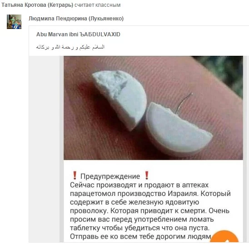
Task: Open Татьяна Кротова (Кетрарь) profile link
Action: (37, 5)
